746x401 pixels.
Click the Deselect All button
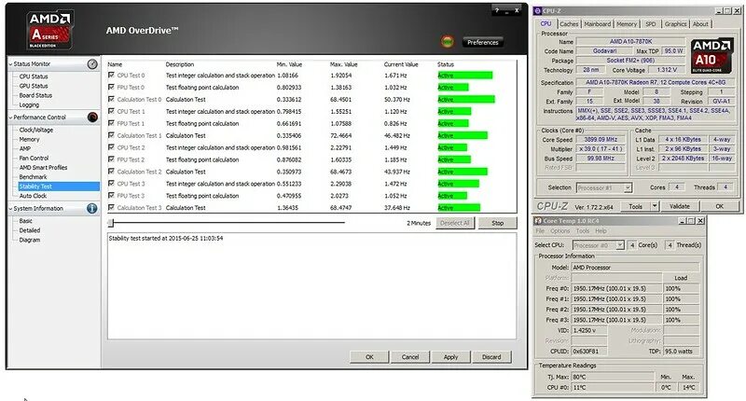[455, 223]
